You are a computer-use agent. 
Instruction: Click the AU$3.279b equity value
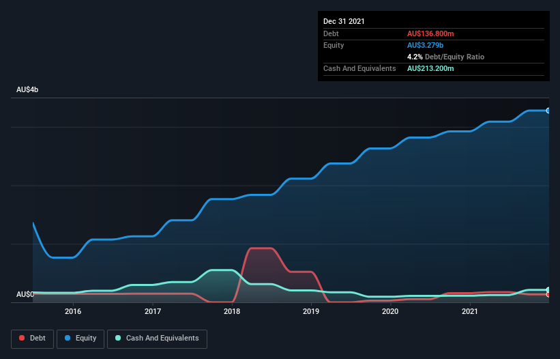click(425, 45)
